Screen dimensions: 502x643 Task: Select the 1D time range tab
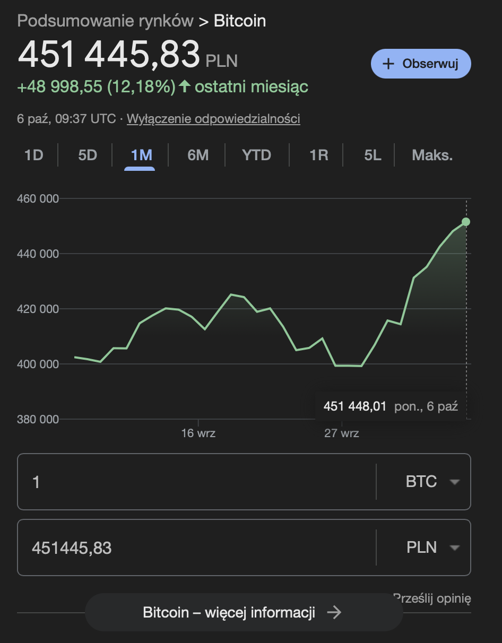pos(33,155)
